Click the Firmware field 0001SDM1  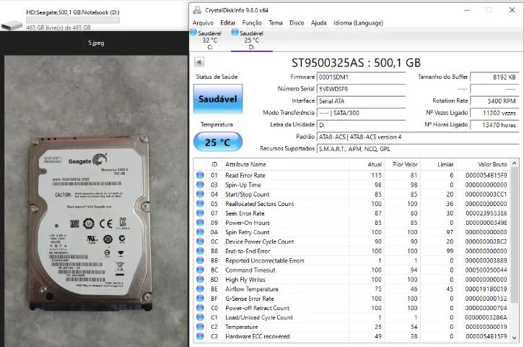(361, 77)
